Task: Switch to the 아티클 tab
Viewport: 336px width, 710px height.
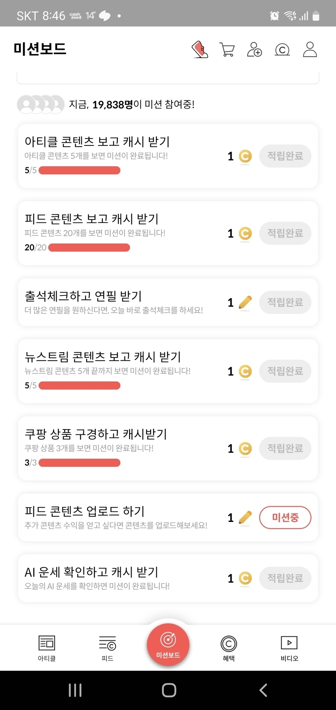Action: [x=47, y=648]
